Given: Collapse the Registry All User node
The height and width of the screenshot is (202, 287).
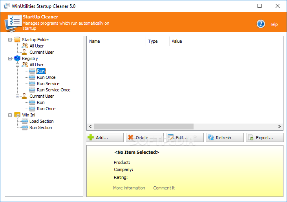Looking at the screenshot, I should pos(17,65).
